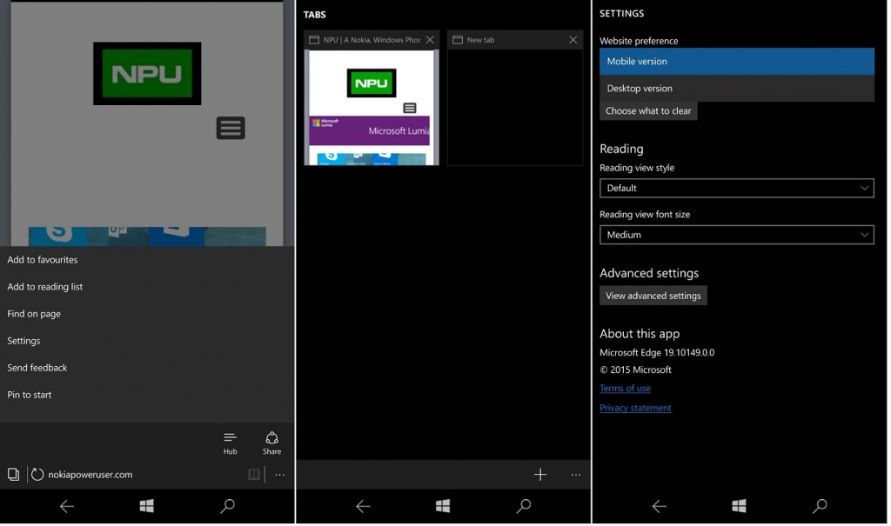
Task: Open hamburger menu on NPU page
Action: [x=231, y=128]
